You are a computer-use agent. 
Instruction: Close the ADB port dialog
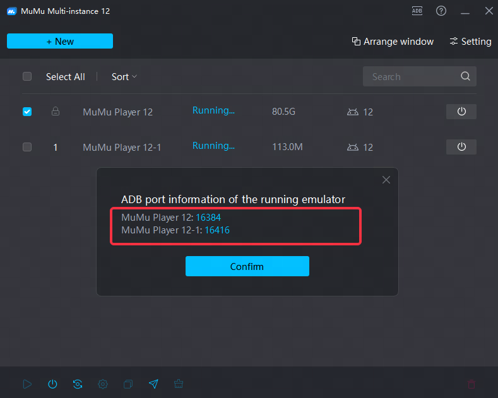click(386, 180)
